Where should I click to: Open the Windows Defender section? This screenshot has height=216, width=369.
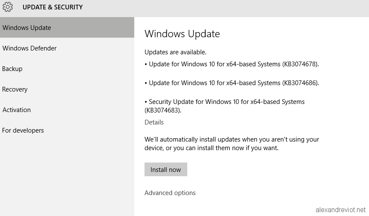tap(67, 48)
